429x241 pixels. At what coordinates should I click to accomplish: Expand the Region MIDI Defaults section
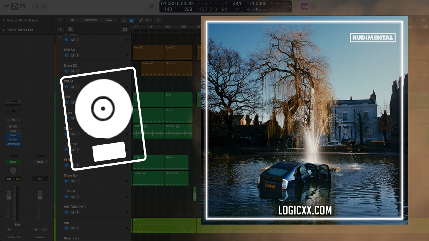(x=3, y=20)
